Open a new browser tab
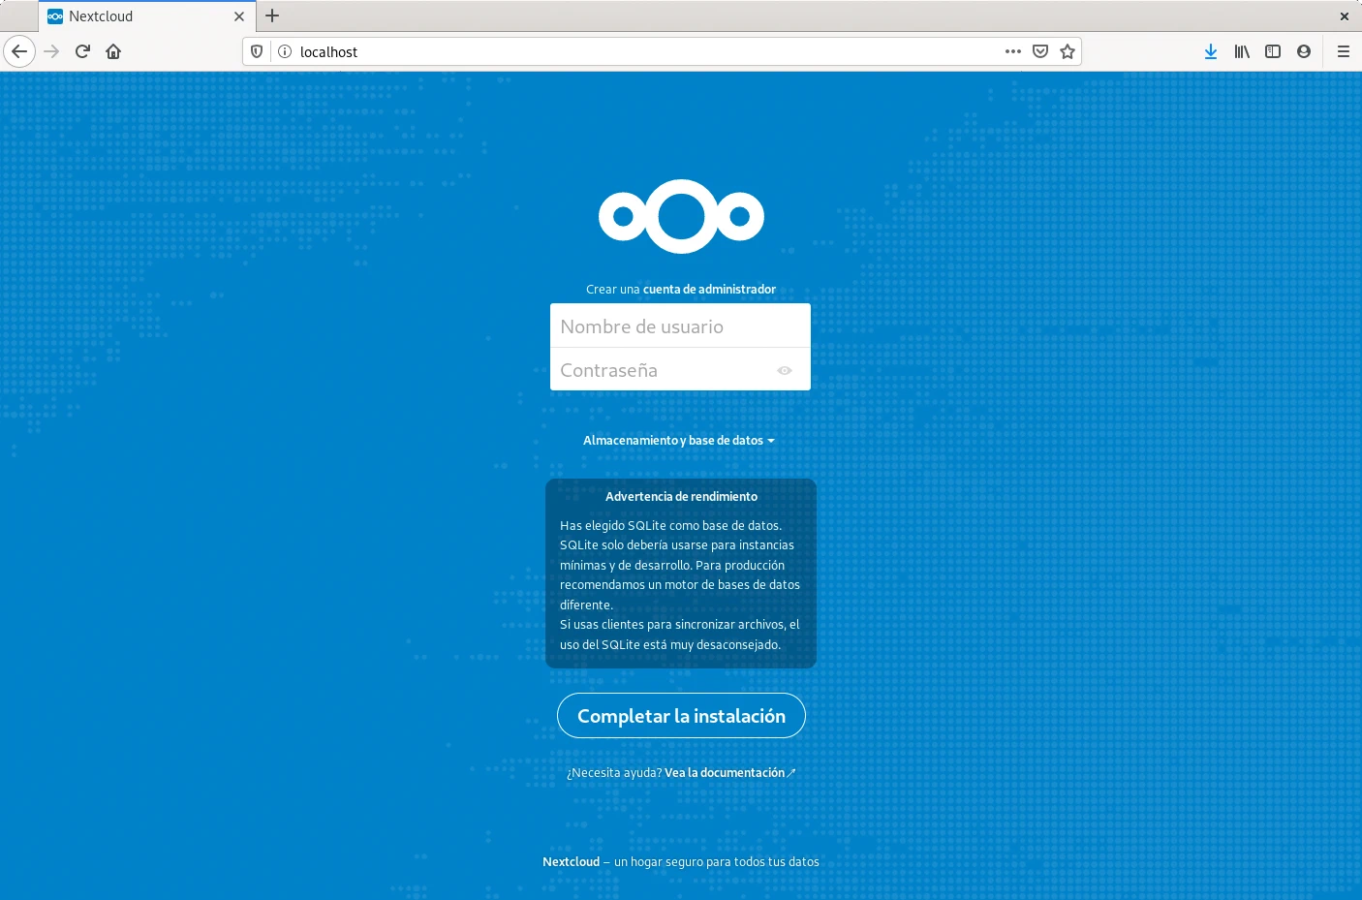This screenshot has width=1362, height=900. point(272,16)
